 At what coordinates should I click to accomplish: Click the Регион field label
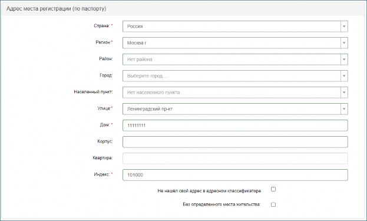[104, 42]
